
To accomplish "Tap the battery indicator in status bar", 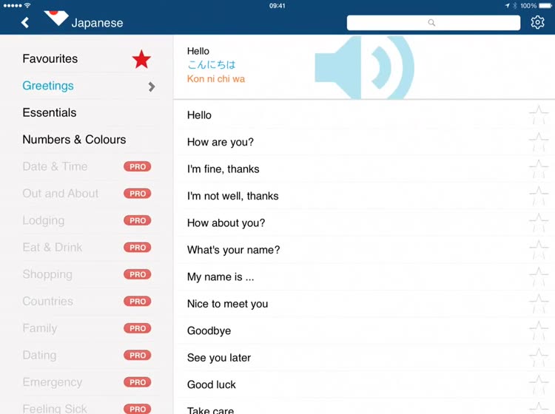I will pyautogui.click(x=545, y=6).
